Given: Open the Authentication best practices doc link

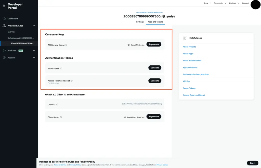Looking at the screenshot, I should click(x=196, y=74).
